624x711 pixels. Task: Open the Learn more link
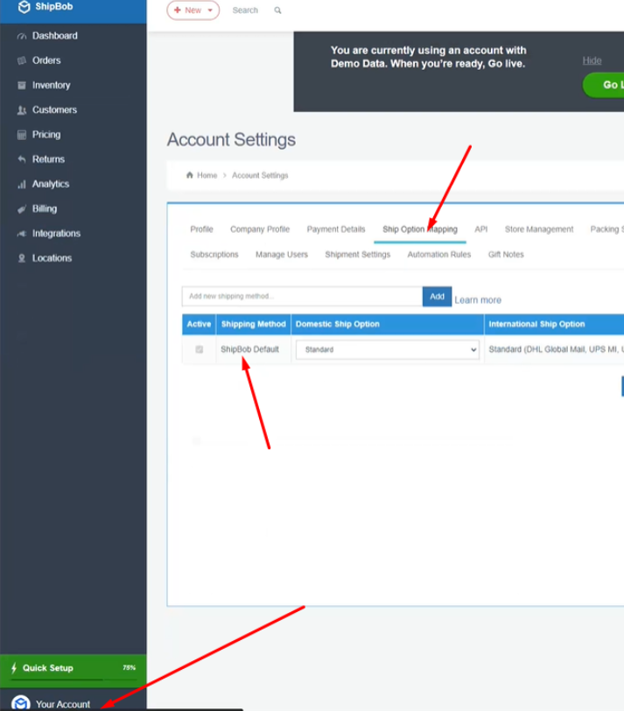(x=478, y=300)
